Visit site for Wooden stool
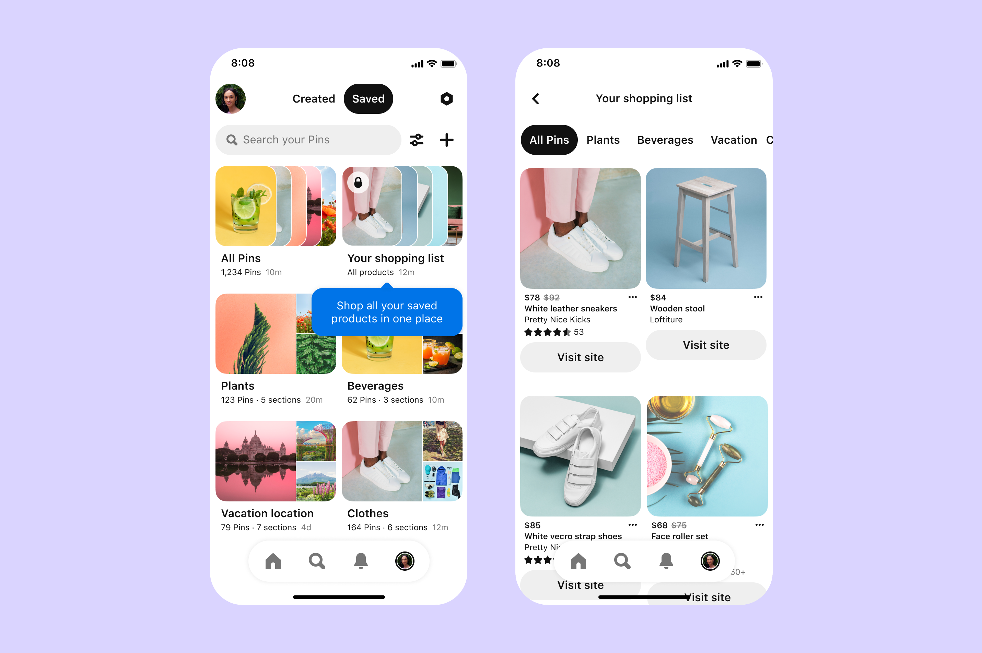 point(706,345)
